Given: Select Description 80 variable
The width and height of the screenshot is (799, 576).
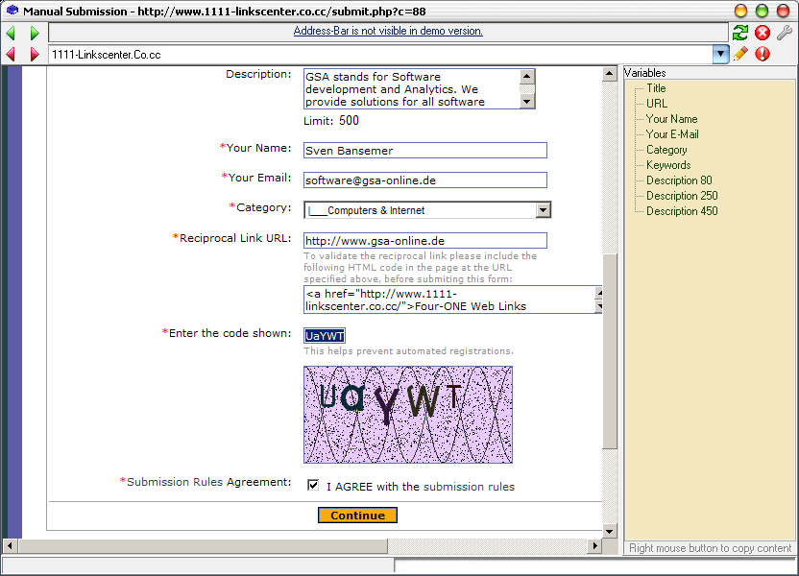Looking at the screenshot, I should (x=679, y=180).
